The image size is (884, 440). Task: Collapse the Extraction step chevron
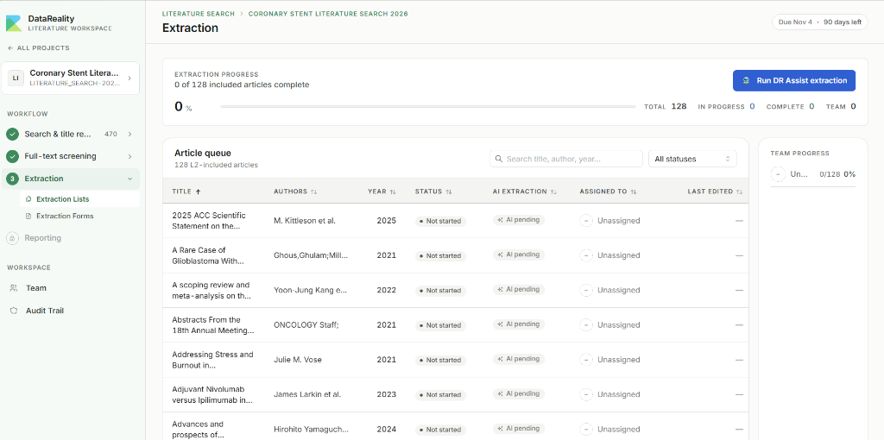[129, 179]
